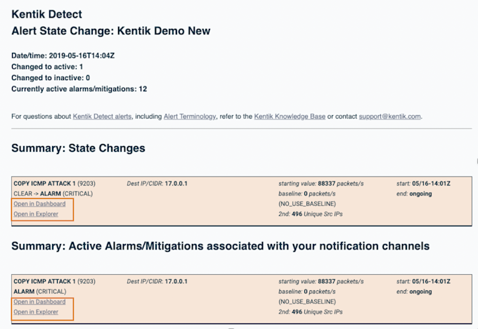Screen dimensions: 478x329
Task: Open in Explorer under Active Alarms summary
Action: click(x=36, y=312)
